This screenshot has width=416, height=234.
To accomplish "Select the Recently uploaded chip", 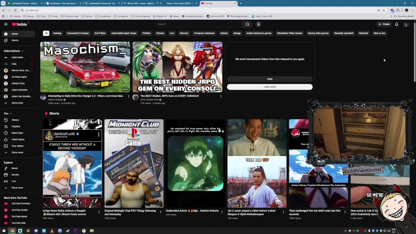I will tap(344, 33).
